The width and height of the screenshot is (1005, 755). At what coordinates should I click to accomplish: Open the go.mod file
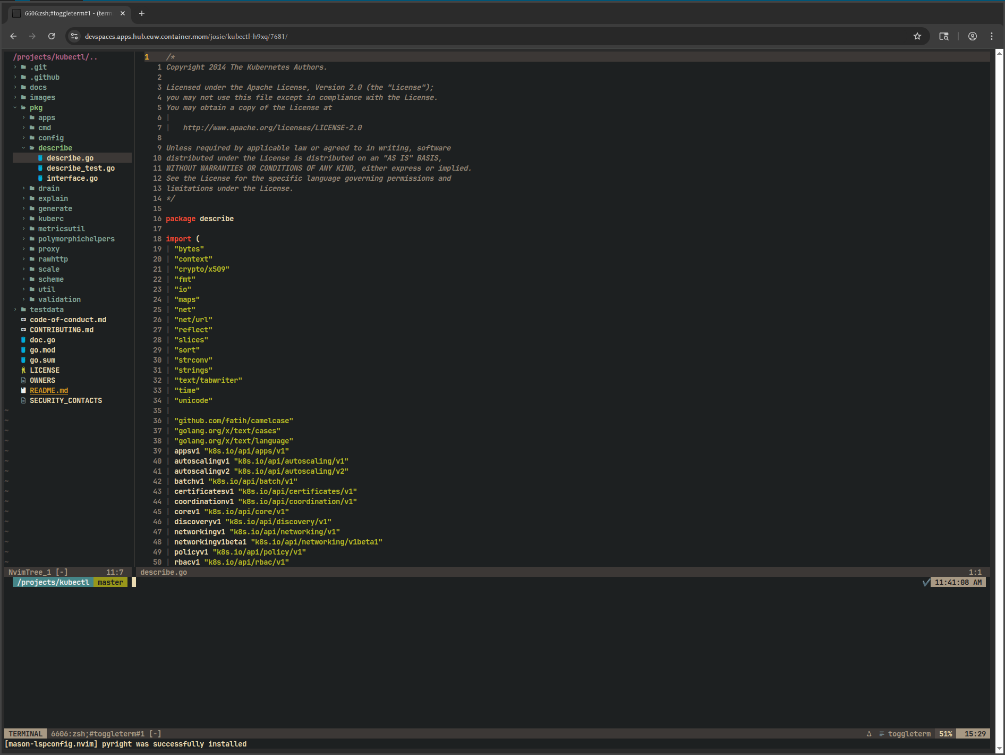(42, 350)
